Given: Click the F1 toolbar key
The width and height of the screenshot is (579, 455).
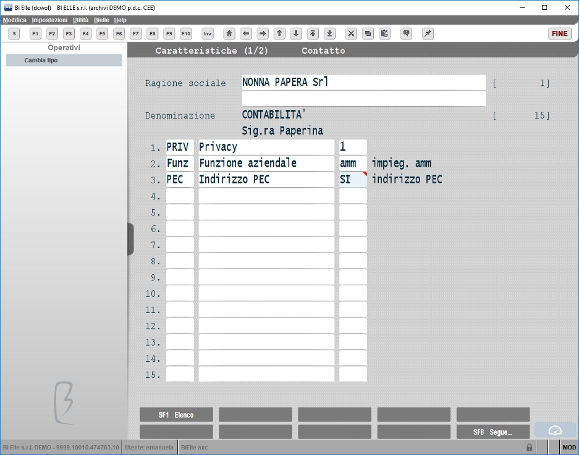Looking at the screenshot, I should [35, 33].
